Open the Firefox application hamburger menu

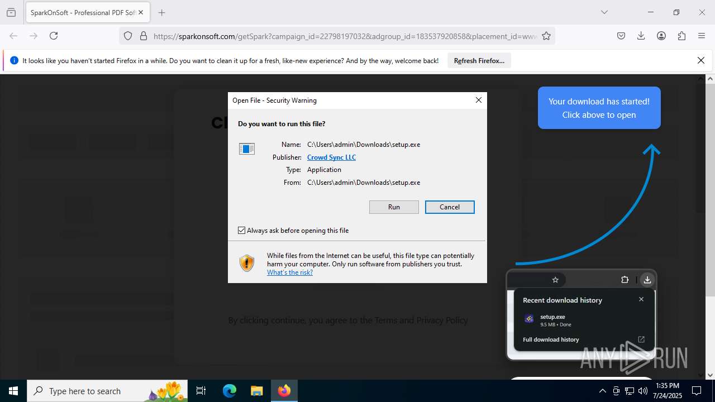click(x=702, y=36)
